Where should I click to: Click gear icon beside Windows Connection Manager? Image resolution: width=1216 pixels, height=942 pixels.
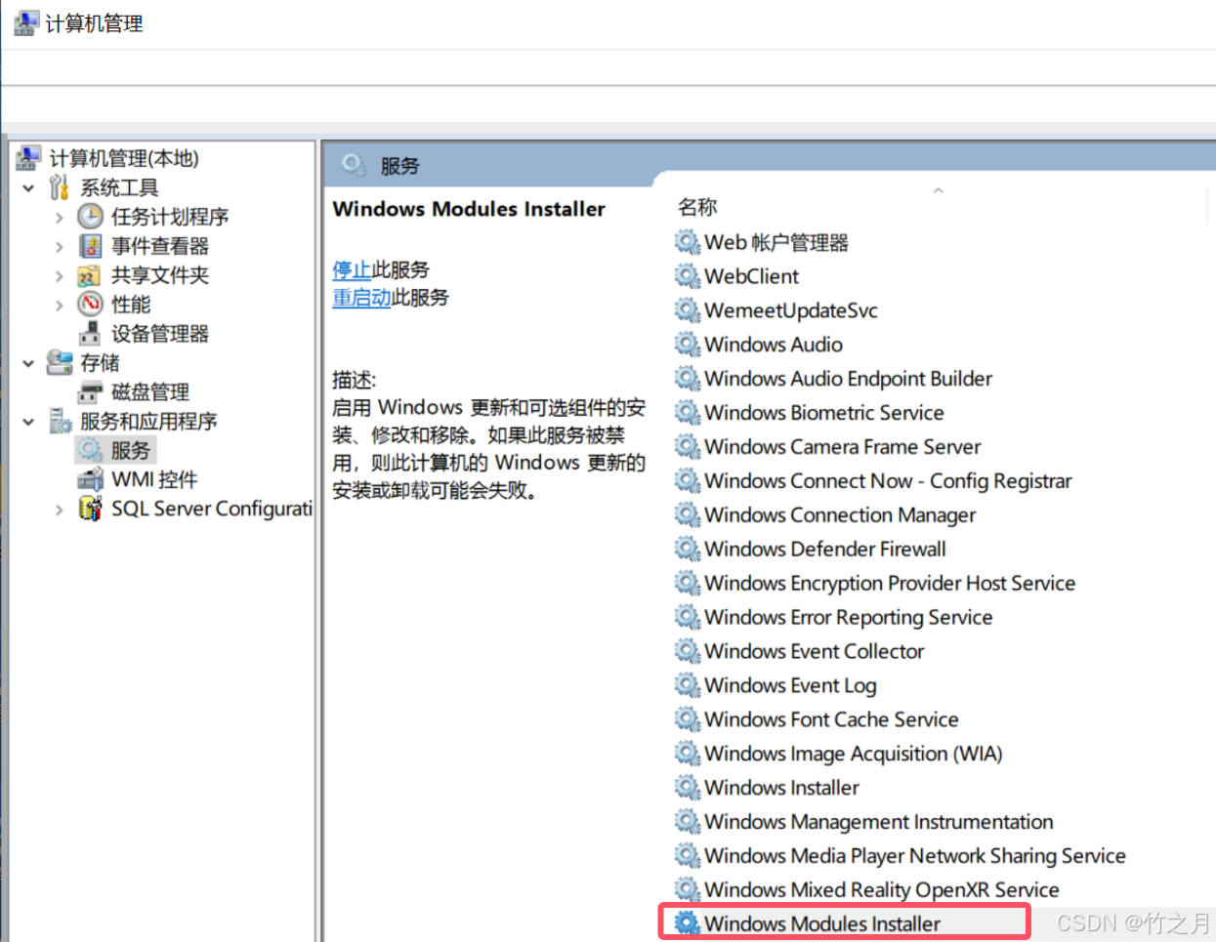click(688, 514)
